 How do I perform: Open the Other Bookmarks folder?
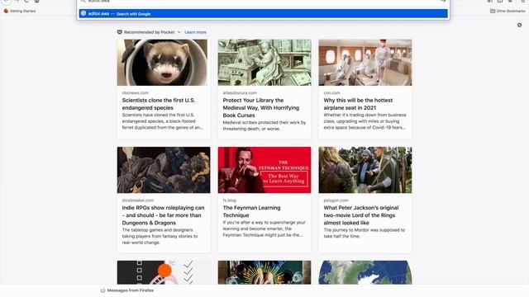508,11
